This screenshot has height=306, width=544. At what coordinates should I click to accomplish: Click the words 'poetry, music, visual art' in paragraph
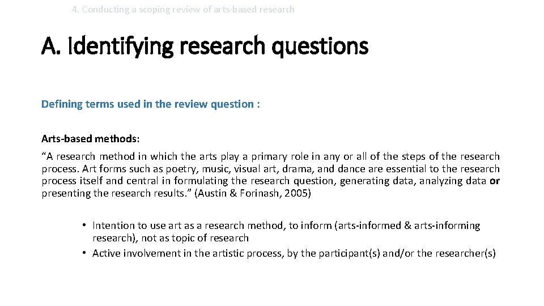[x=204, y=169]
